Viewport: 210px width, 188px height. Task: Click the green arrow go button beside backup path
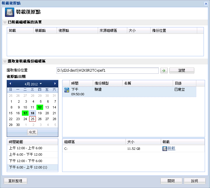[x=164, y=70]
